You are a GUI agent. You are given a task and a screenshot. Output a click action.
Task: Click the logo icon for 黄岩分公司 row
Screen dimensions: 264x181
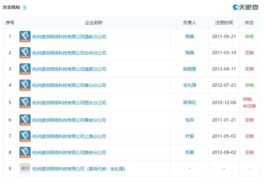pos(25,120)
